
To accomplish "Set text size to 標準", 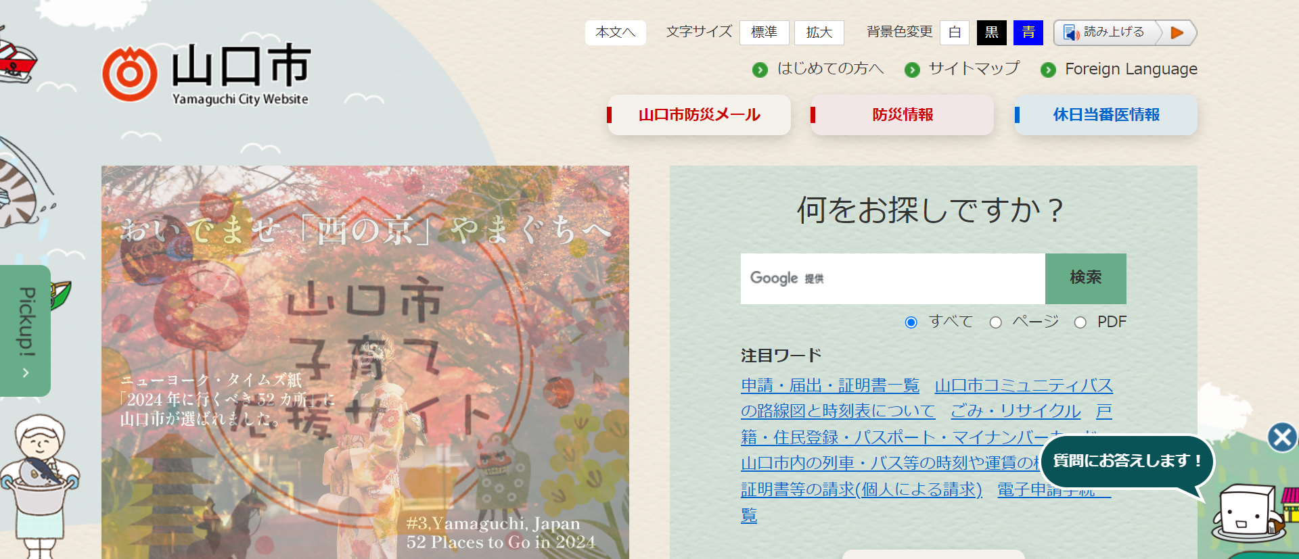I will (x=764, y=32).
